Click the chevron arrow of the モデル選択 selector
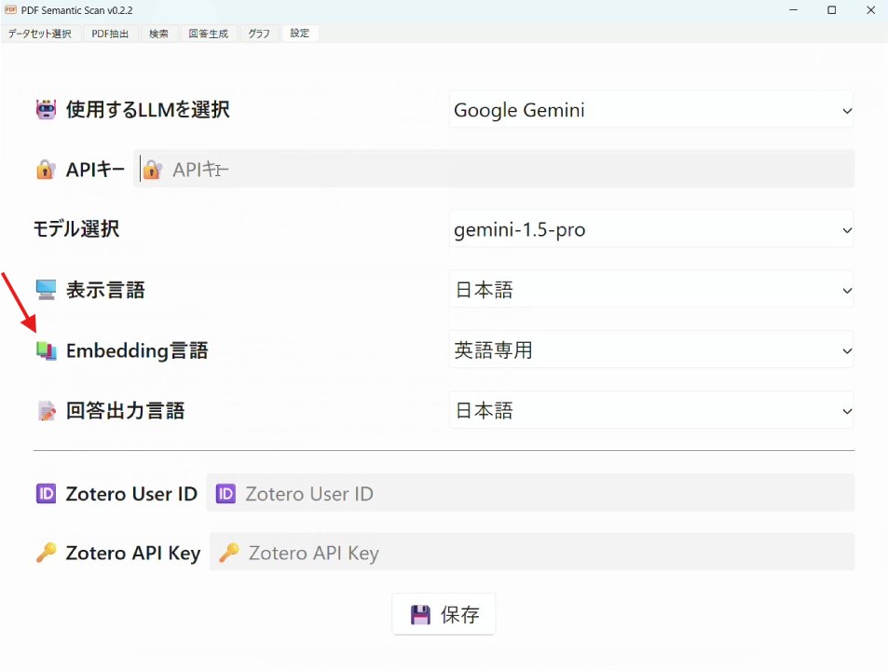888x671 pixels. 847,230
